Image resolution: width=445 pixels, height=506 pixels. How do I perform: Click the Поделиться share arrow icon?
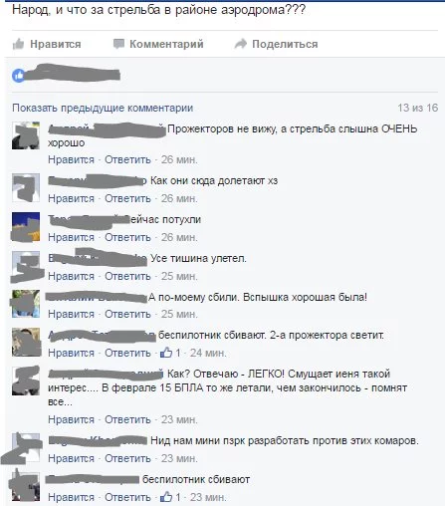pos(241,44)
